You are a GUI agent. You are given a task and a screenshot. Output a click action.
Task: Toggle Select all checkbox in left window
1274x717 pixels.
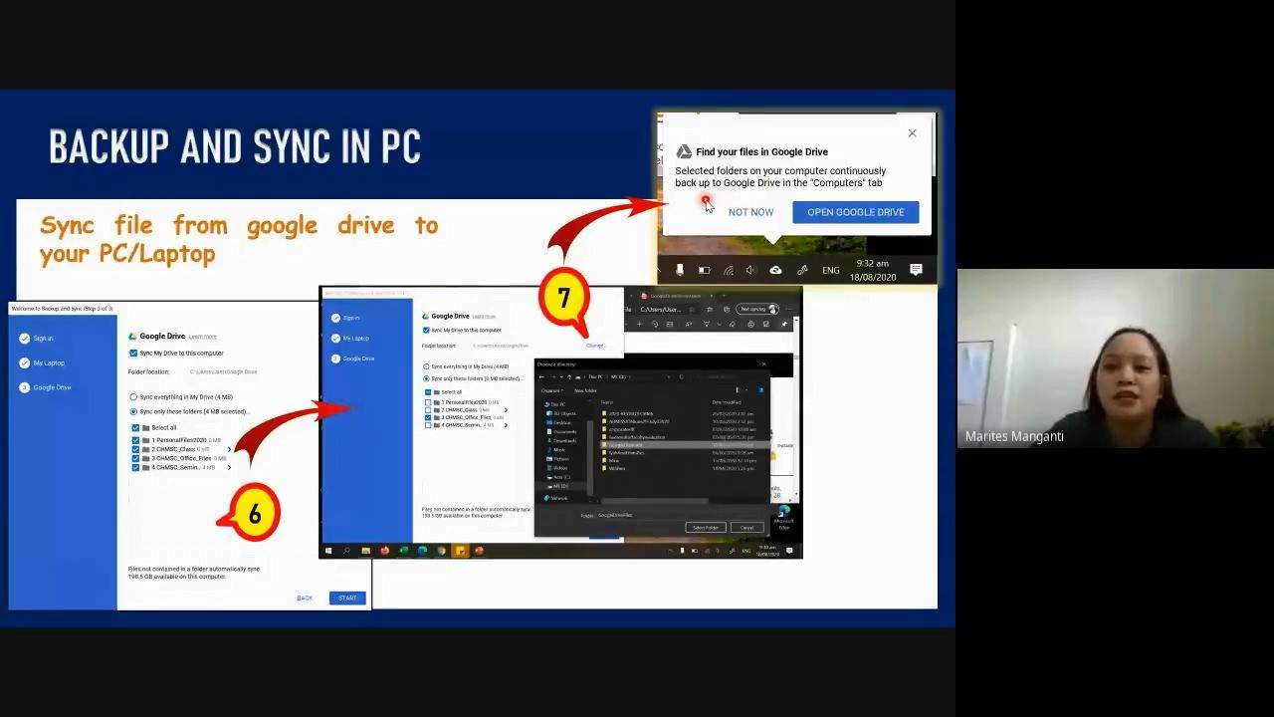136,427
